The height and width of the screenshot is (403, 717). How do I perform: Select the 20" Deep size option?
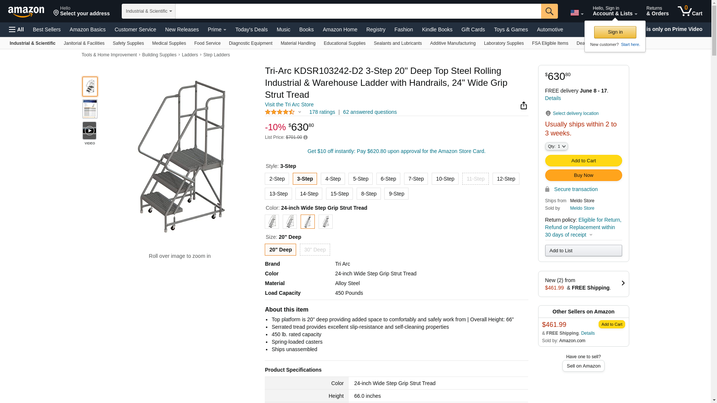(x=280, y=250)
